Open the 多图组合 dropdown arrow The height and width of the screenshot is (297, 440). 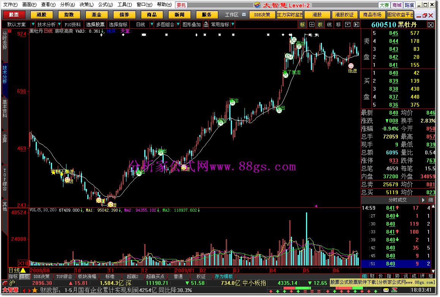click(178, 25)
